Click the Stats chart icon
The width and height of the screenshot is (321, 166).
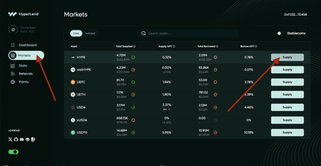click(13, 66)
